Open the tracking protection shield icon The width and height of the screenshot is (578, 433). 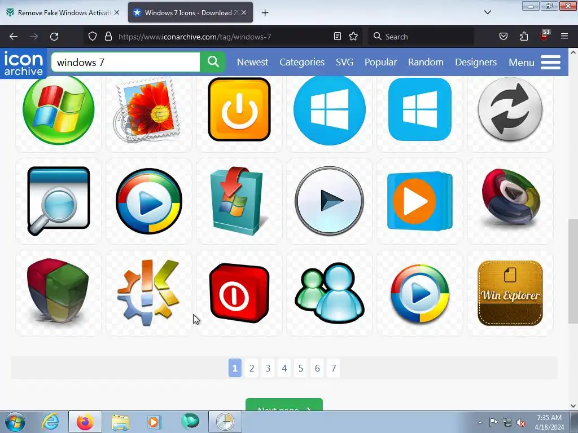[93, 37]
